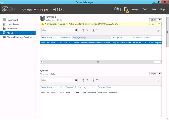This screenshot has height=120, width=169.
Task: Open the Events TASKS dropdown
Action: (156, 74)
